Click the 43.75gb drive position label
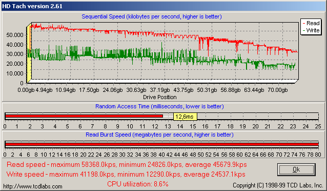This screenshot has width=327, height=191. click(x=183, y=90)
